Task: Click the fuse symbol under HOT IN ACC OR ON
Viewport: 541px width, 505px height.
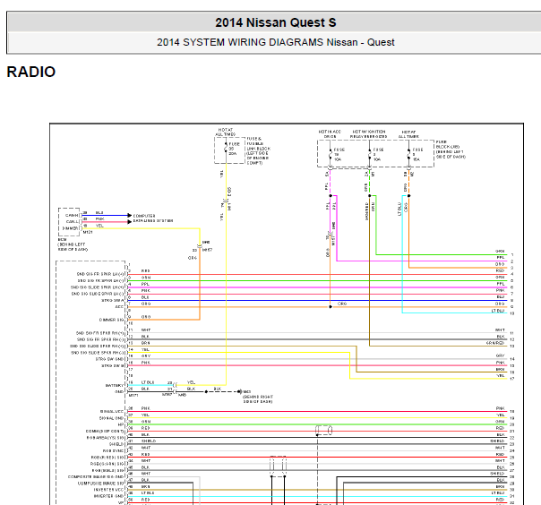Action: click(331, 154)
